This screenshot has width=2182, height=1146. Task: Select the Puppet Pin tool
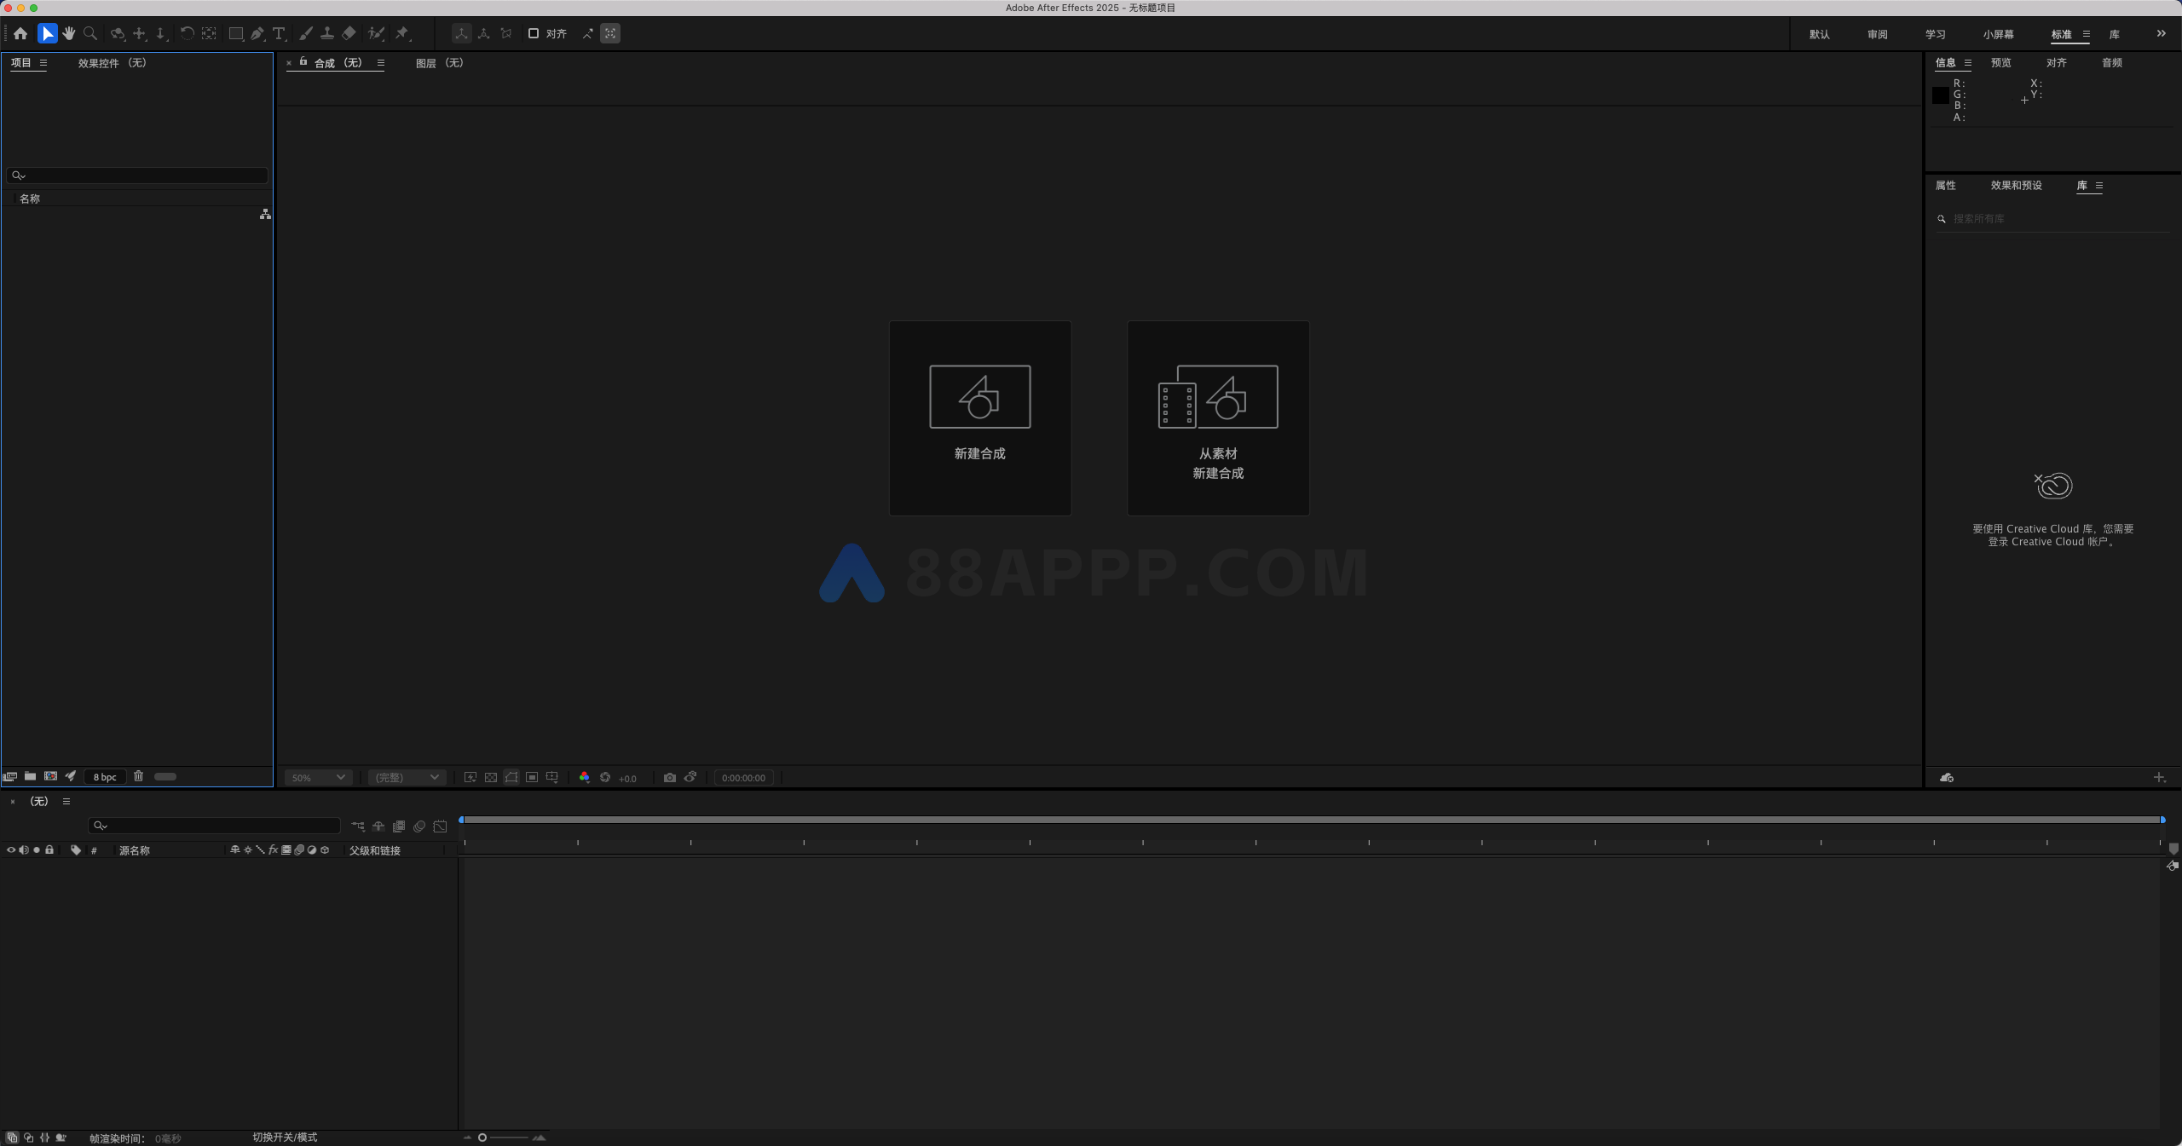[402, 34]
